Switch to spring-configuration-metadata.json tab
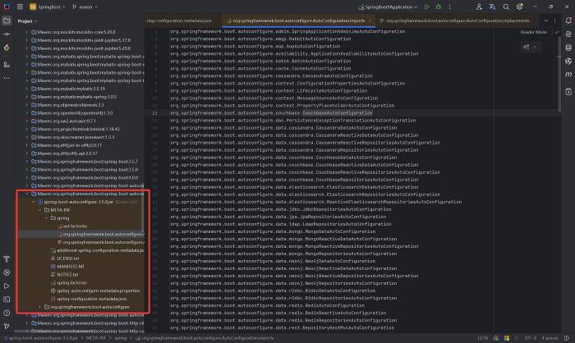 point(181,21)
